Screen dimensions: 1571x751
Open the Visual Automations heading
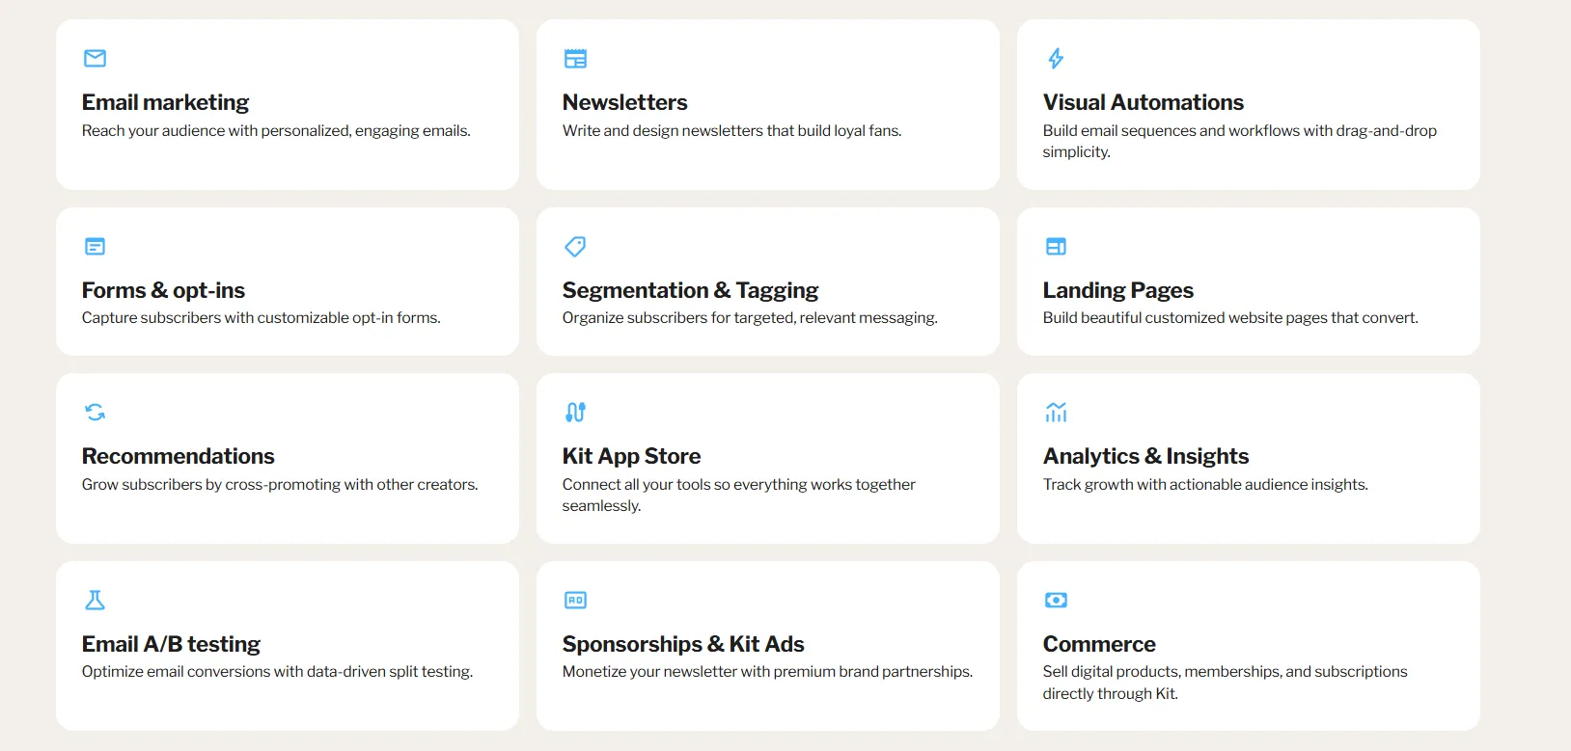point(1143,101)
